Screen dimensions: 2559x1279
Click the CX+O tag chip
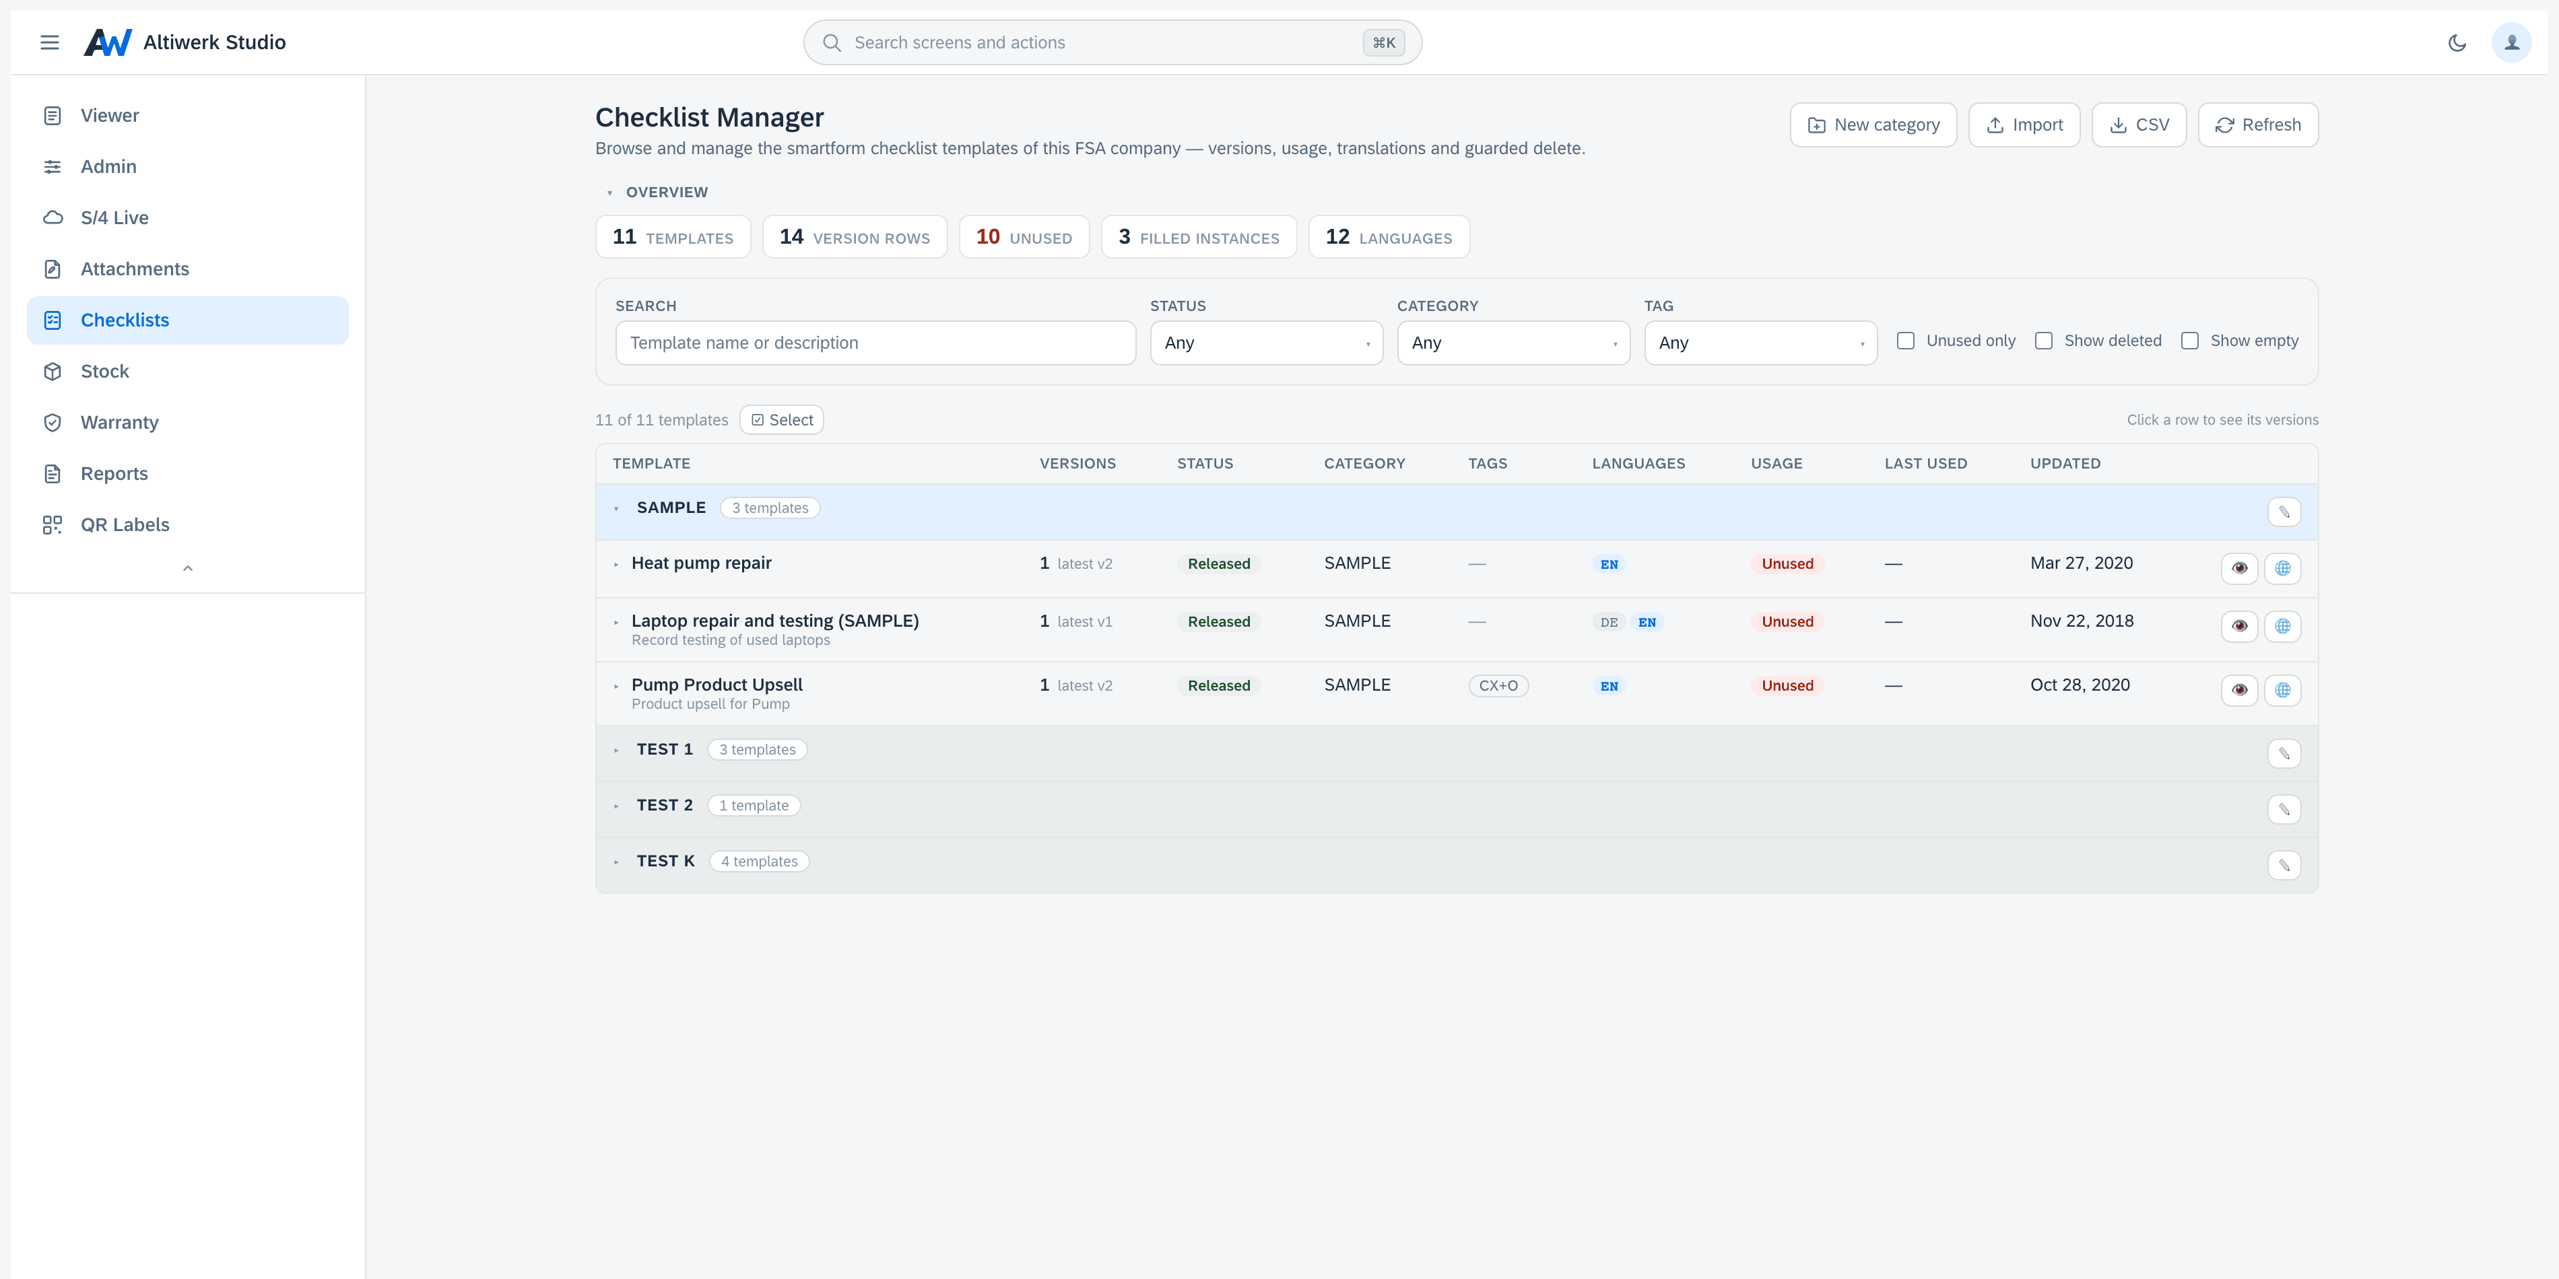coord(1498,685)
